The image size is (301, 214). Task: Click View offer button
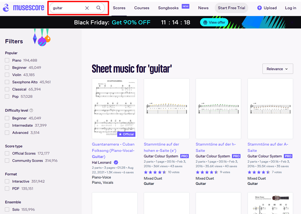(214, 23)
